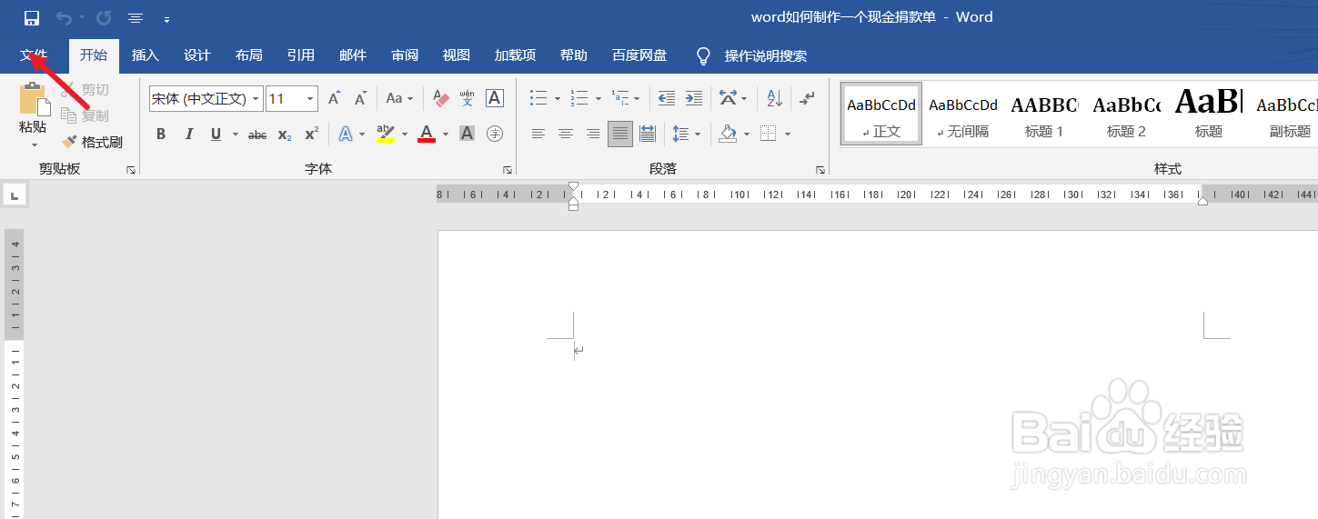Open the 邮件 ribbon tab
1318x519 pixels.
pyautogui.click(x=353, y=55)
